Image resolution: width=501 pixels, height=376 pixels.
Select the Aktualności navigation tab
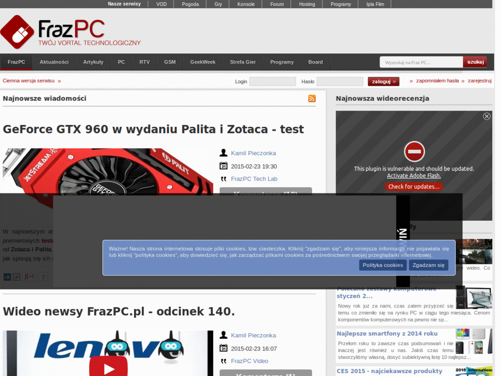click(54, 62)
